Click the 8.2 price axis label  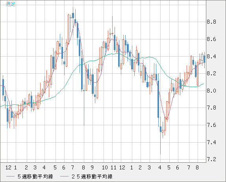(211, 74)
